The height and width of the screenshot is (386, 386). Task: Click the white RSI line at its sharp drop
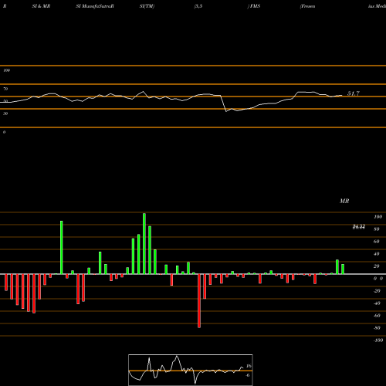click(x=223, y=103)
